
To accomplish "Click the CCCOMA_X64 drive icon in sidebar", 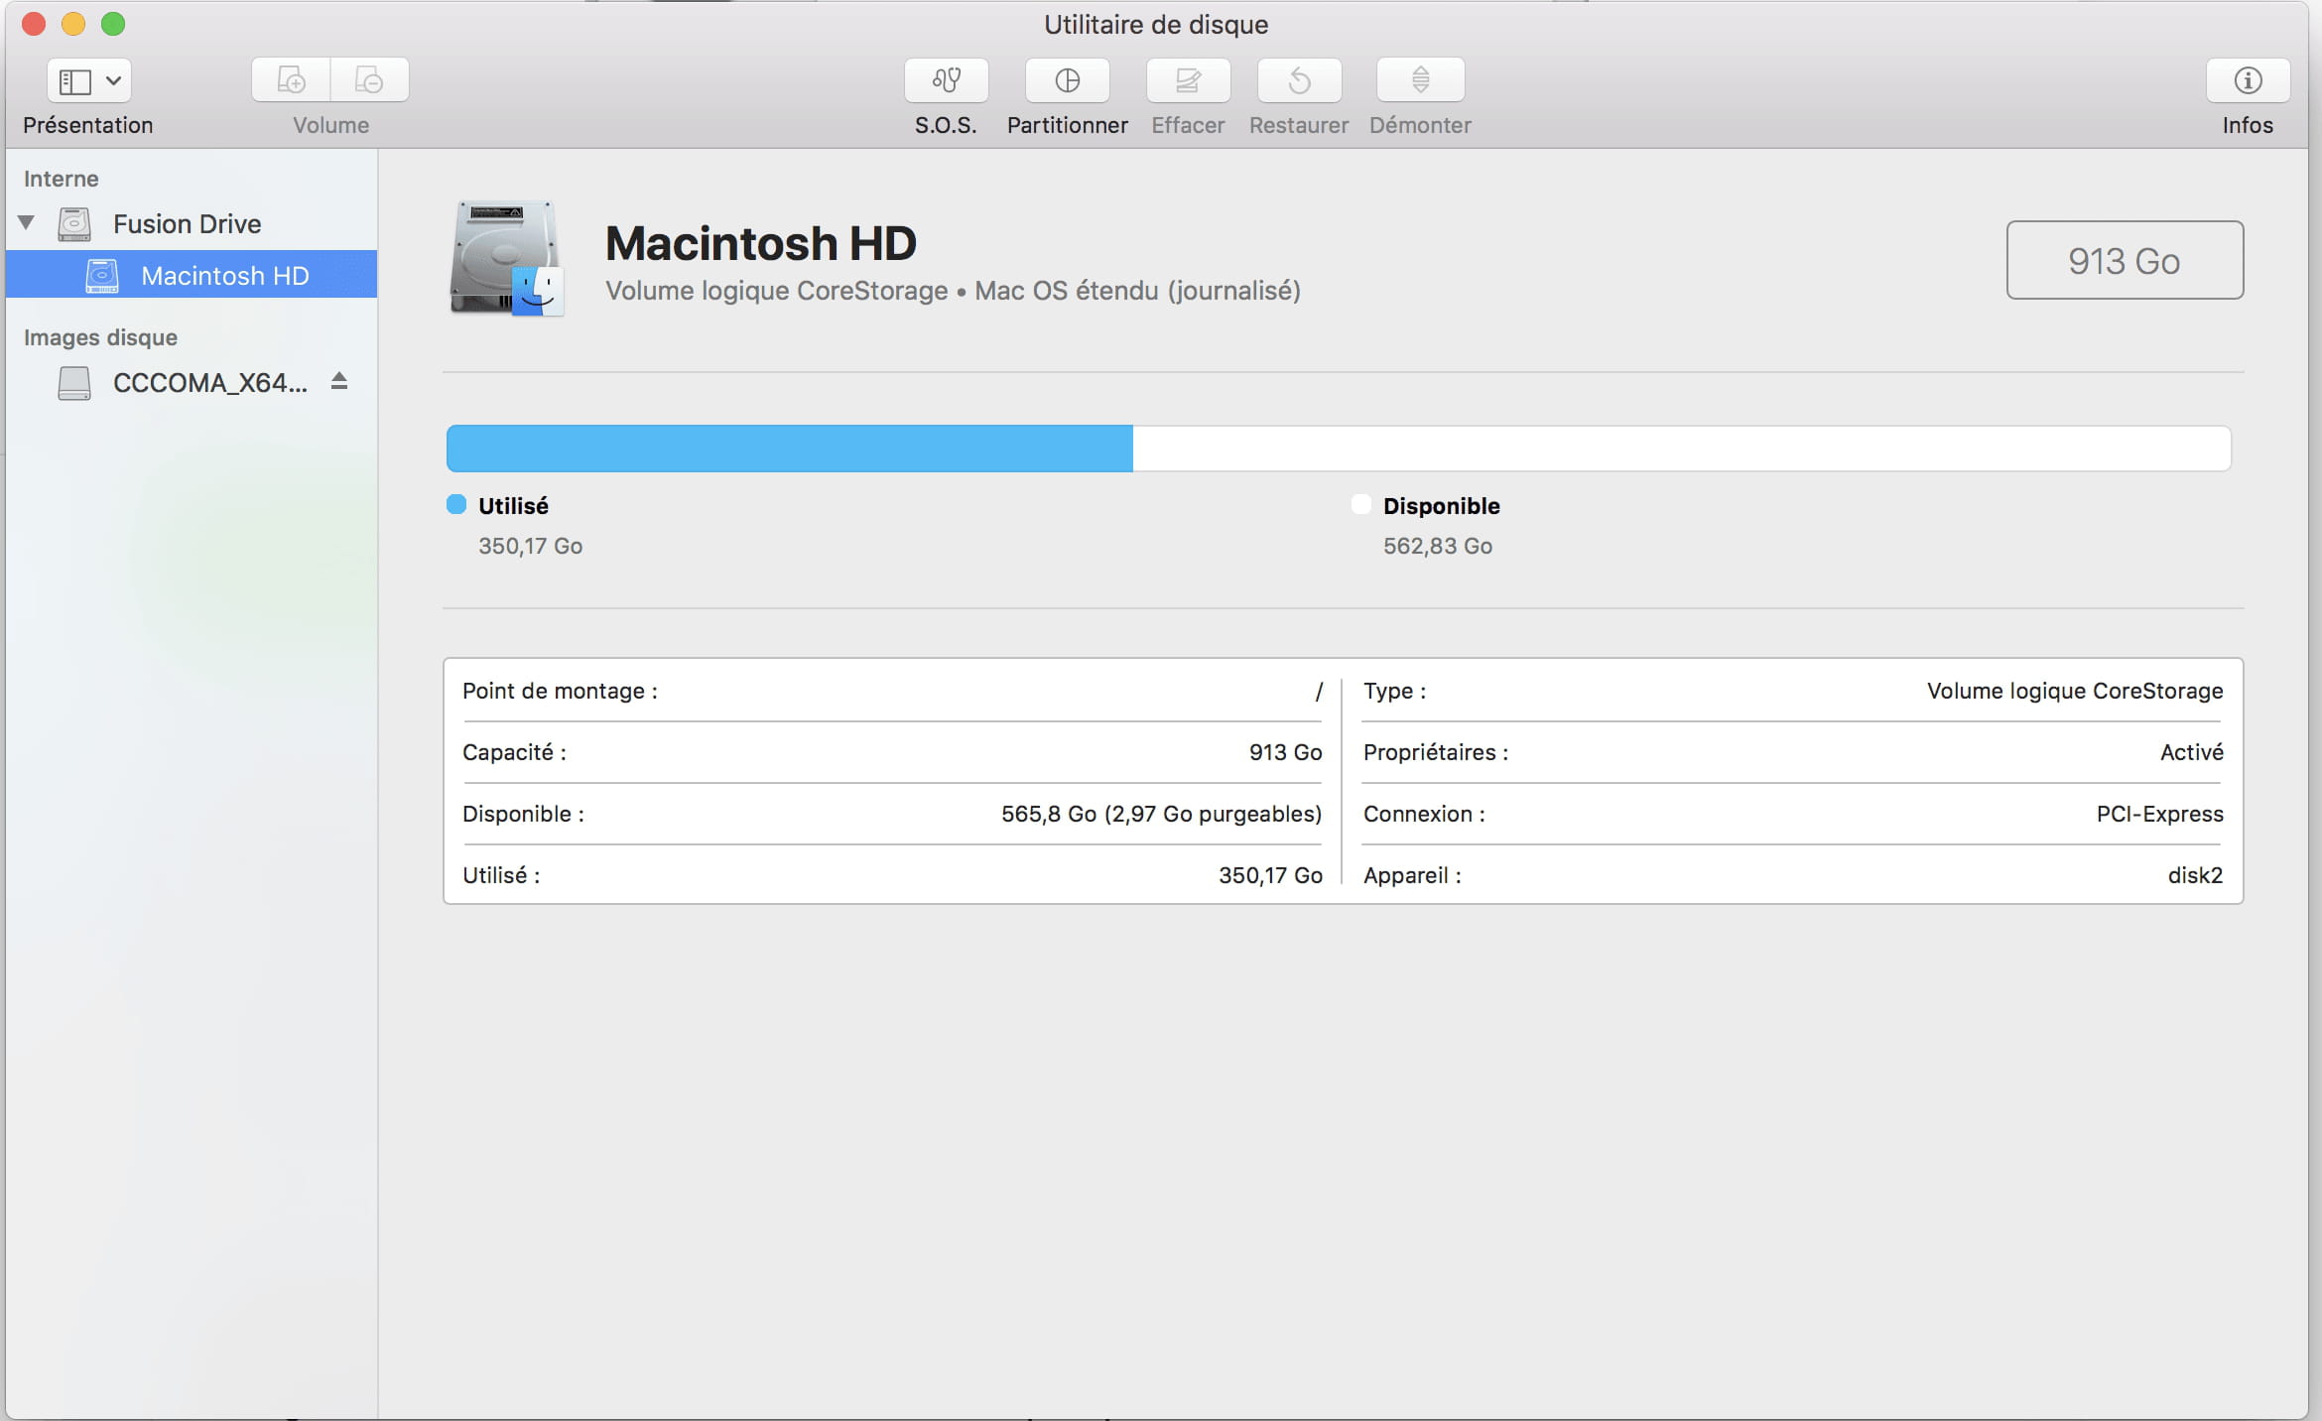I will [74, 383].
